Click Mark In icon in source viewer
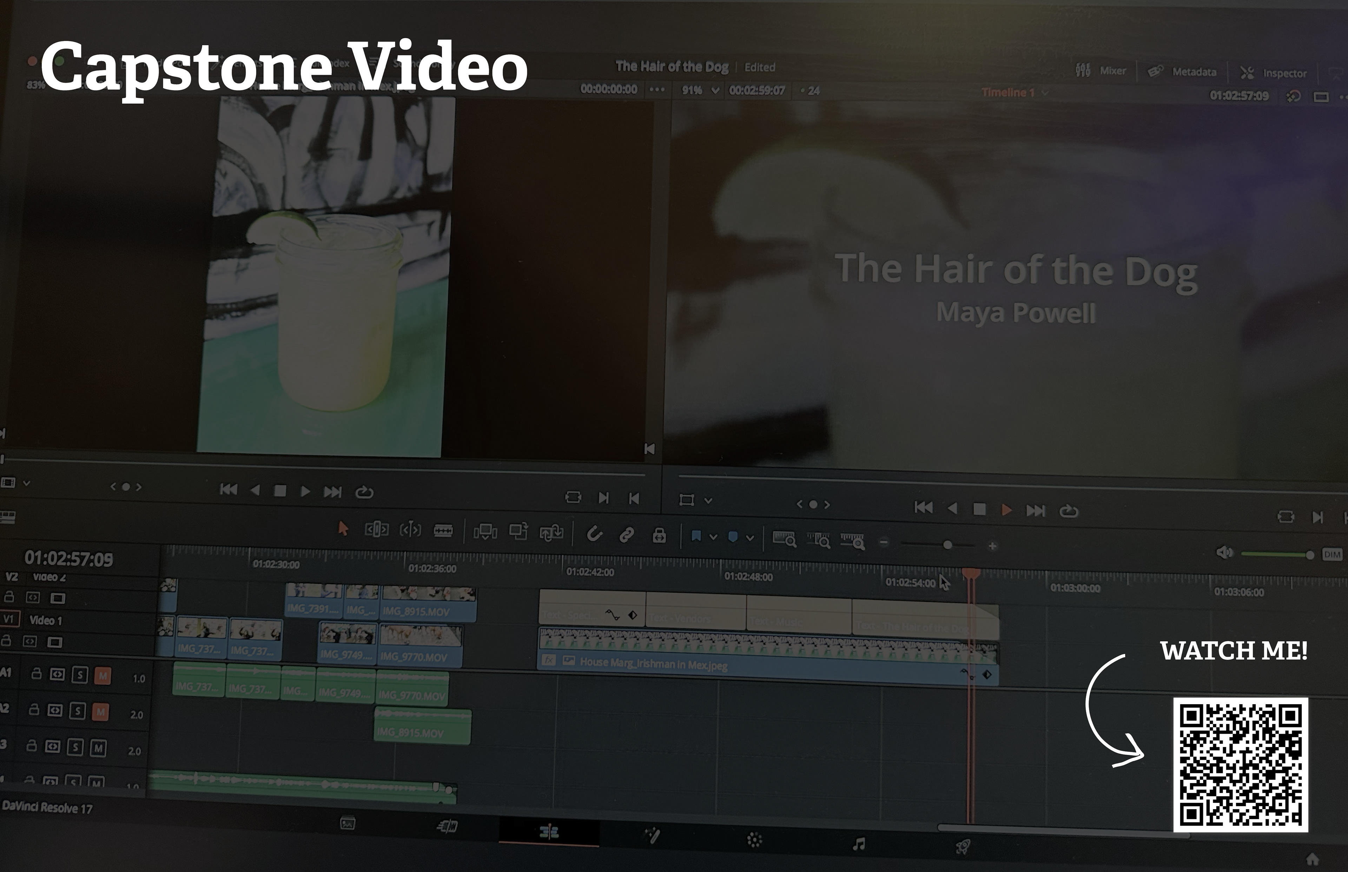Viewport: 1348px width, 872px height. point(604,498)
